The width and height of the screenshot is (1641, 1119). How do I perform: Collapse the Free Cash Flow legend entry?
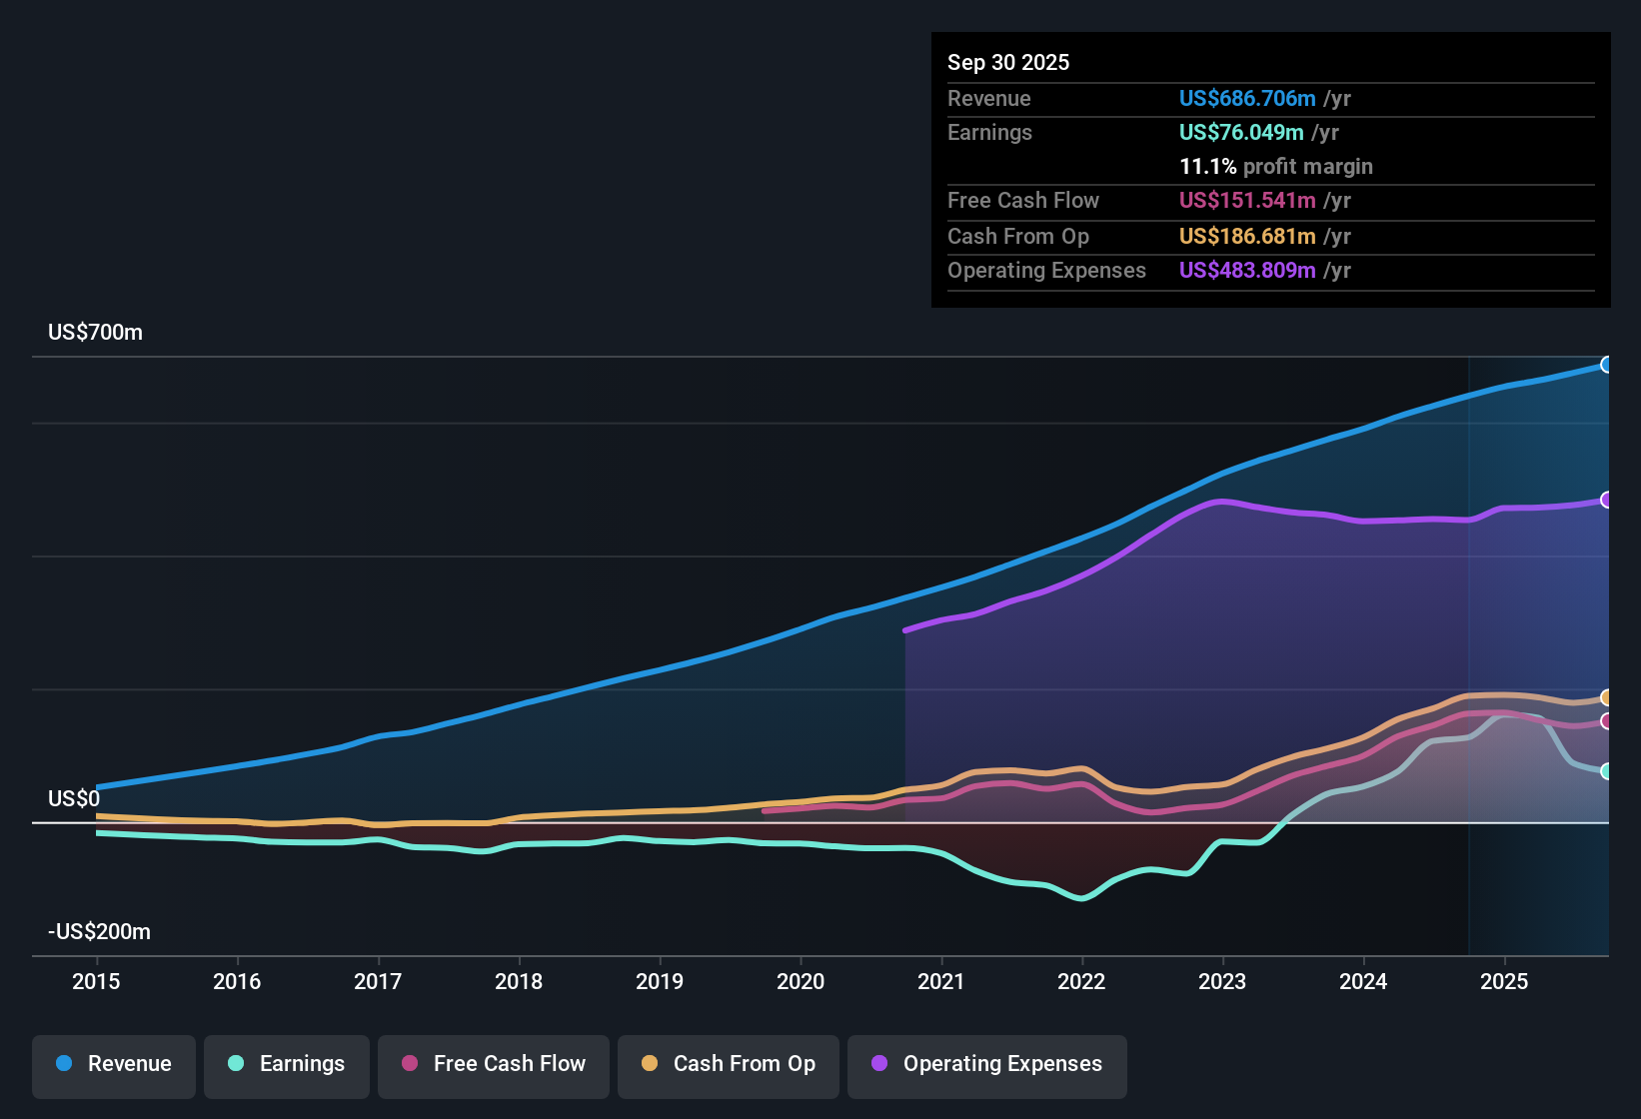click(x=493, y=1064)
